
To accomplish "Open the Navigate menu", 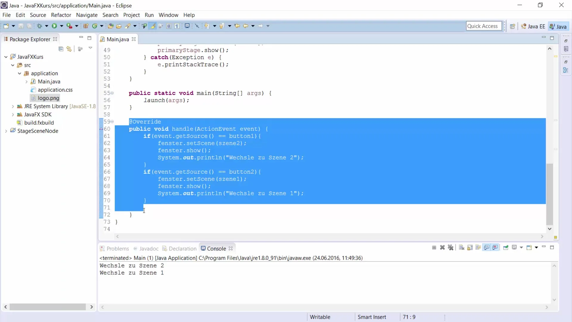I will tap(87, 15).
